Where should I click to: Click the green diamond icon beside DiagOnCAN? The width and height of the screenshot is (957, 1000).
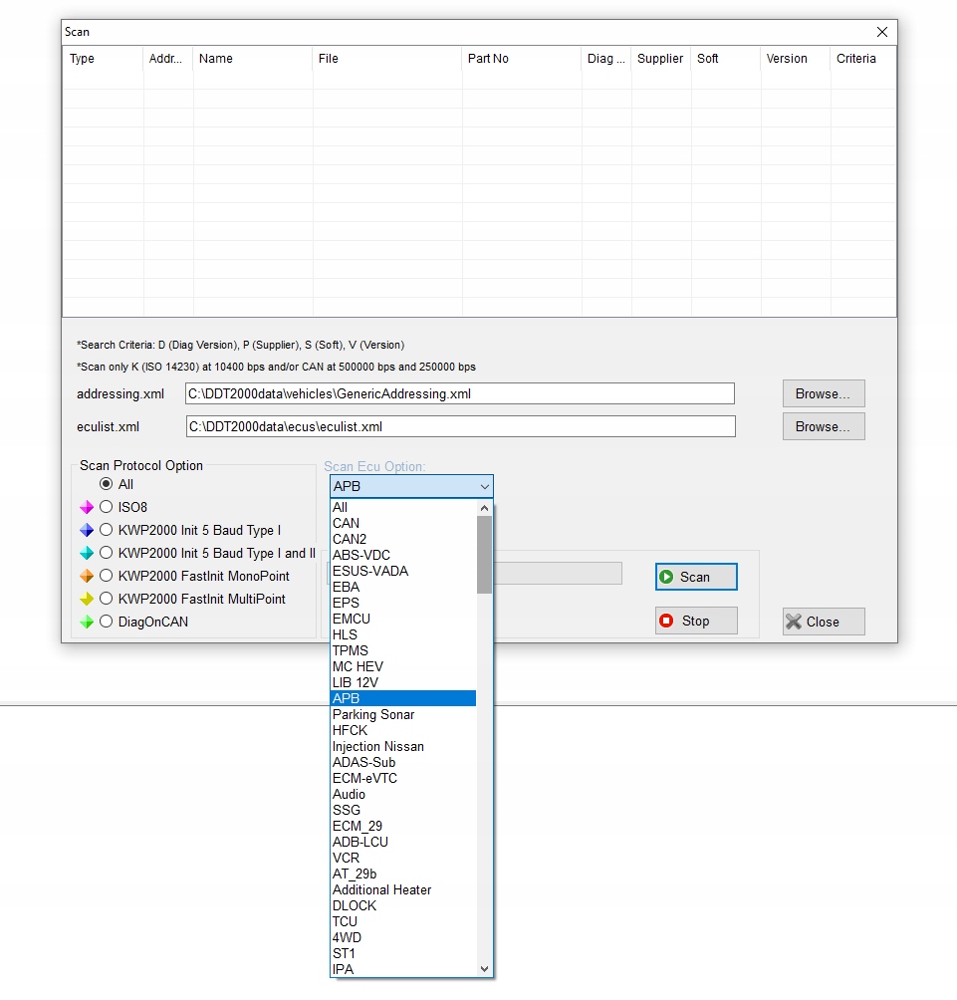click(87, 623)
